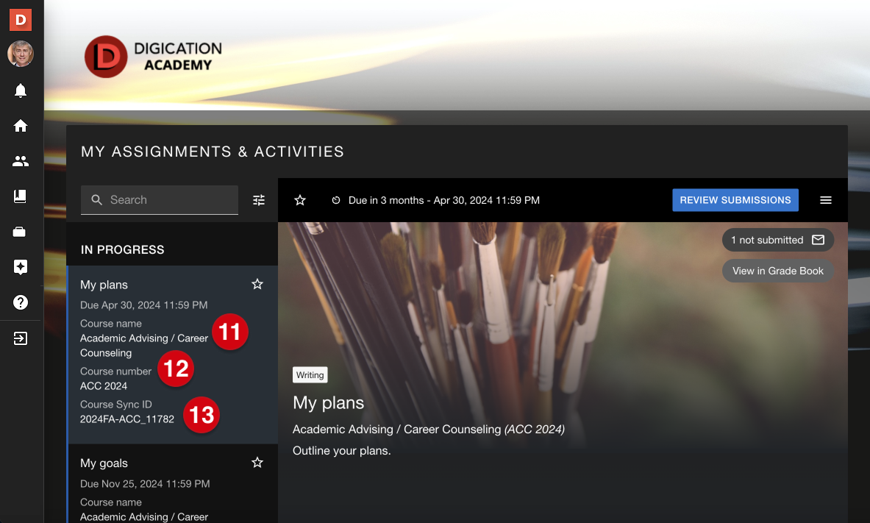Open the people/groups sidebar icon
Image resolution: width=870 pixels, height=523 pixels.
21,161
